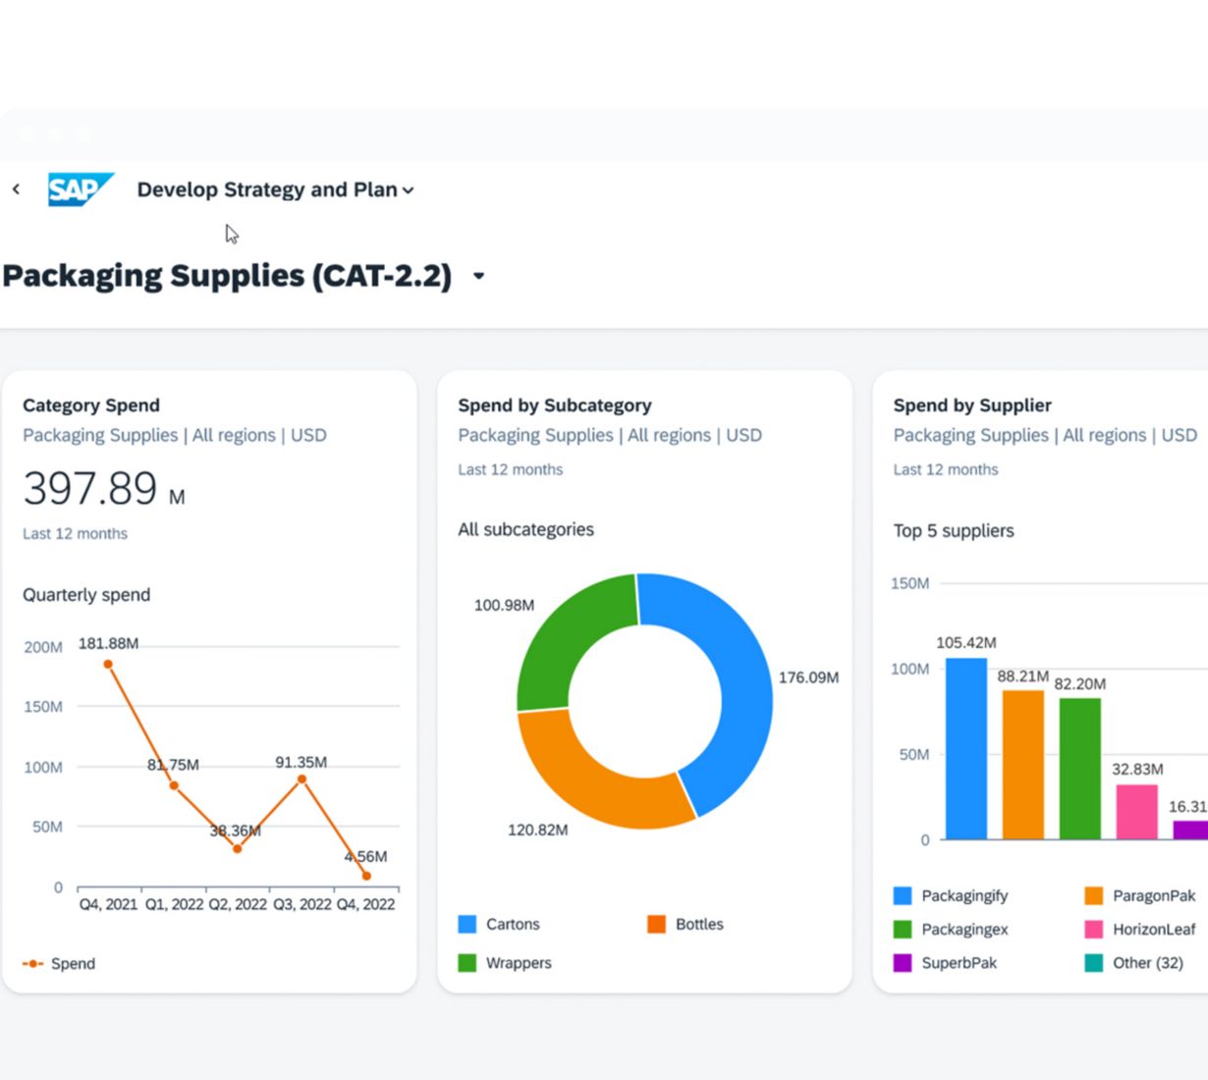Viewport: 1208px width, 1080px height.
Task: Click the back arrow chevron
Action: (16, 189)
